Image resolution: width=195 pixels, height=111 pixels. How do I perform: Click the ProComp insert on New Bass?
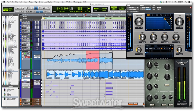[37, 55]
